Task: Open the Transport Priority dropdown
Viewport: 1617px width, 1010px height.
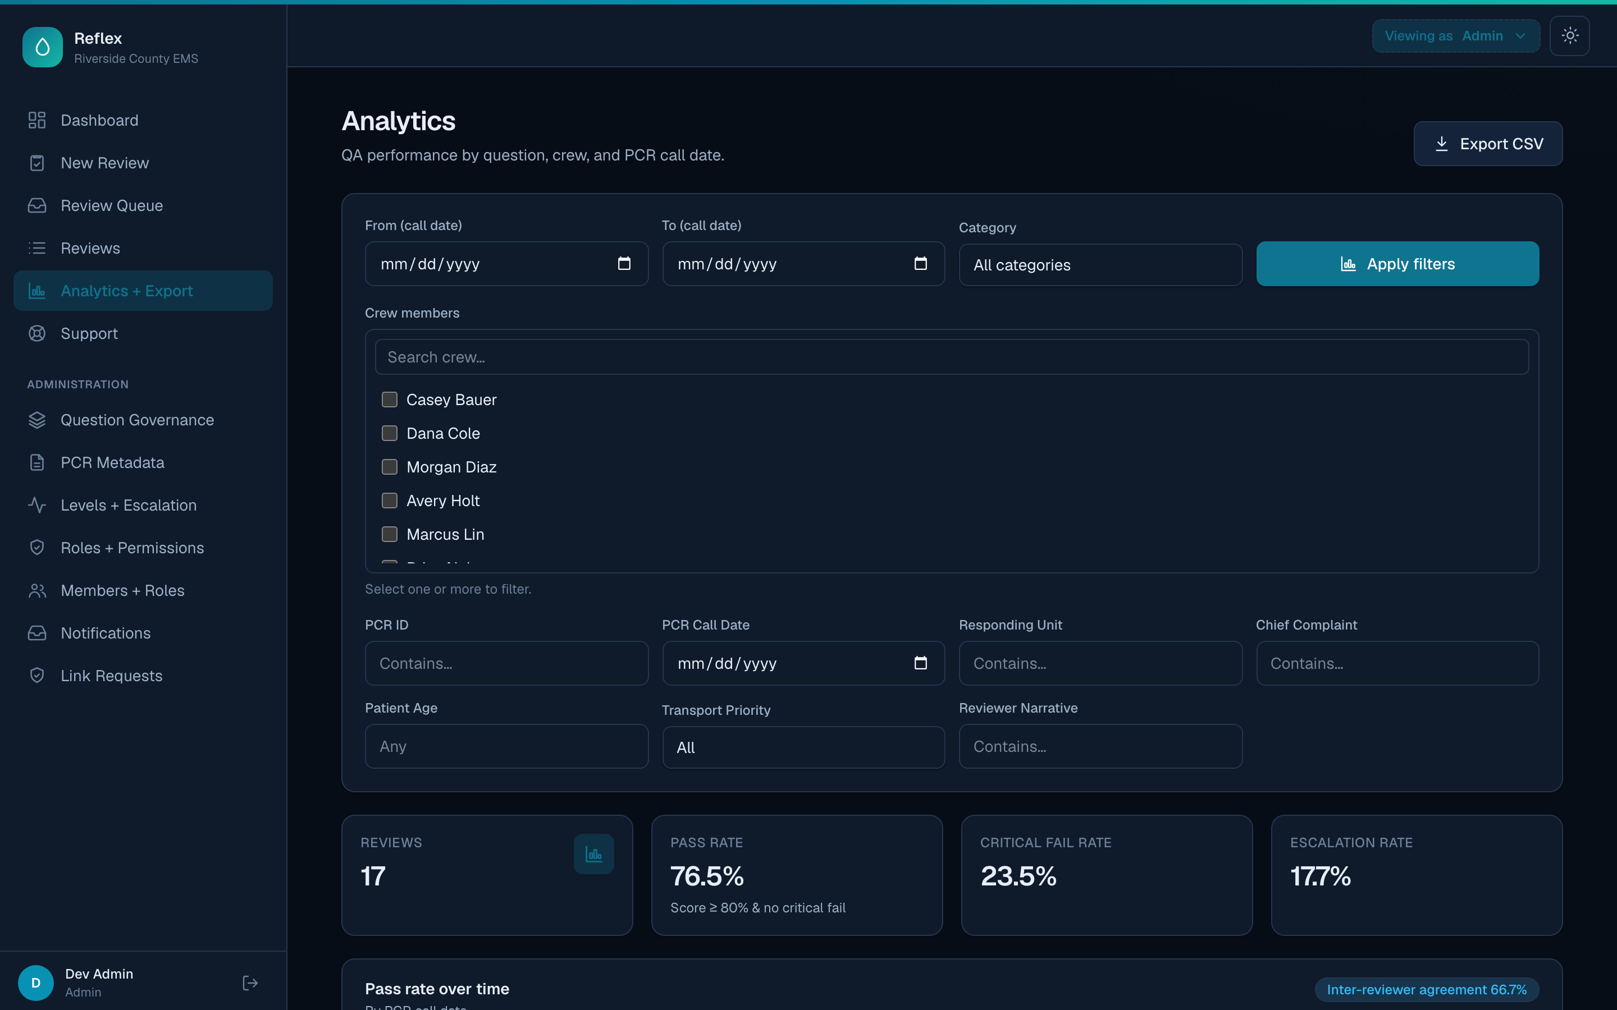Action: click(x=803, y=747)
